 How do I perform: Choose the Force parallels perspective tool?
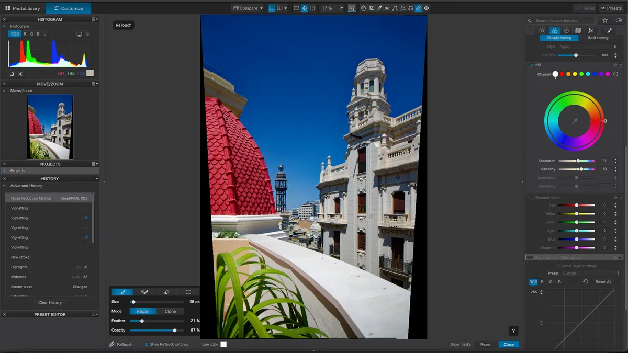tap(395, 8)
